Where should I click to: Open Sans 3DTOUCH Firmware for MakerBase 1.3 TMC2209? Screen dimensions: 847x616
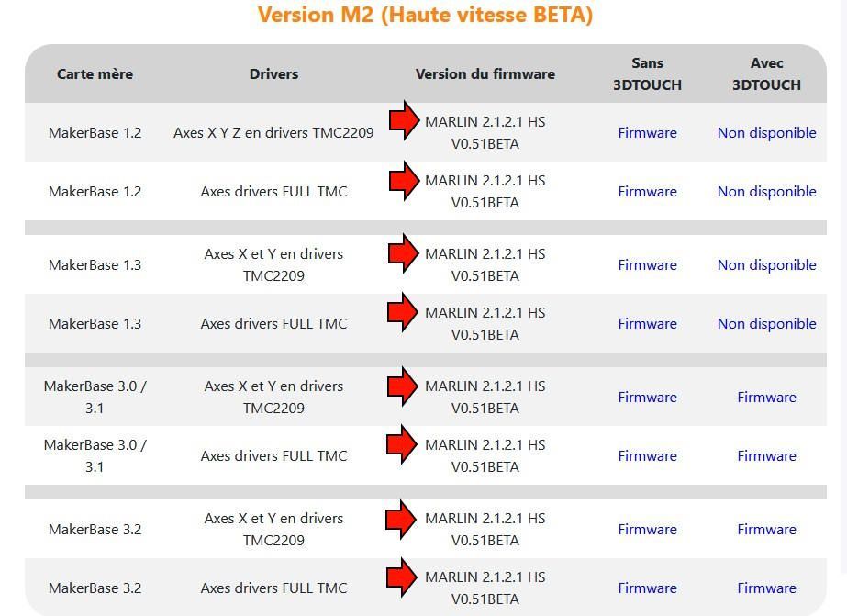coord(647,264)
